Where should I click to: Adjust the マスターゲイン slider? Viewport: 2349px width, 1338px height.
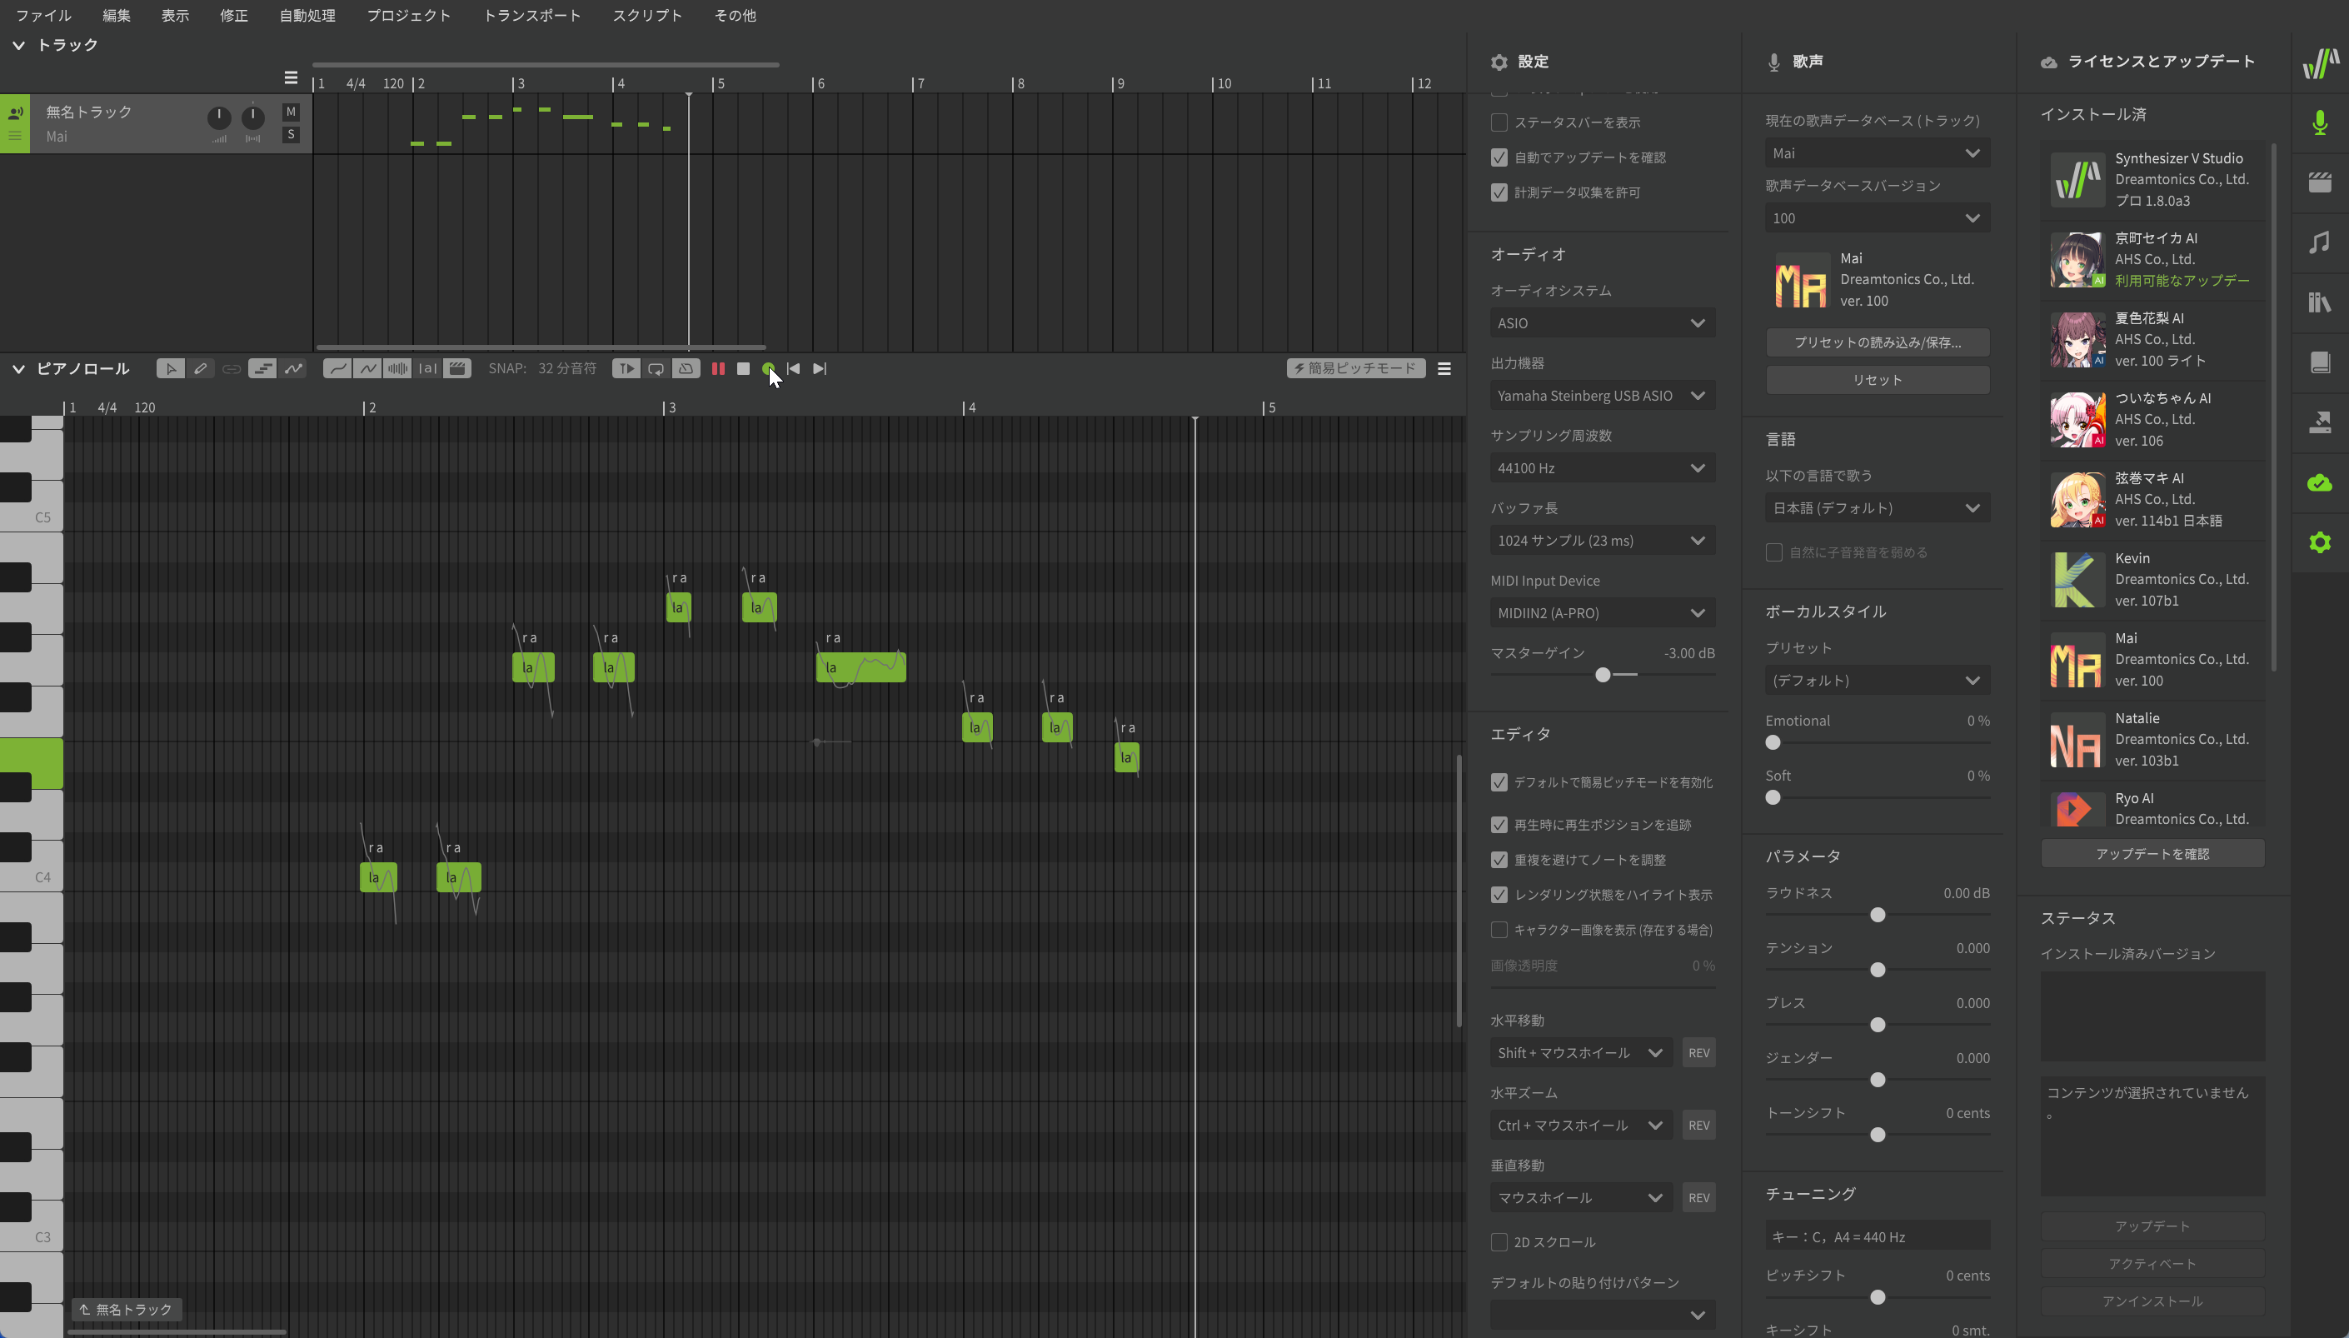pyautogui.click(x=1602, y=675)
